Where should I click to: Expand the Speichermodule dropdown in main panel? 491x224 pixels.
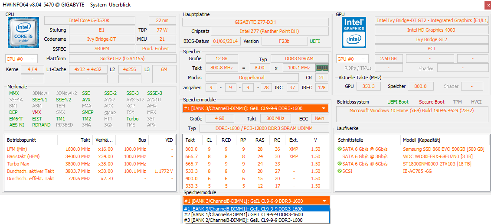coord(323,109)
